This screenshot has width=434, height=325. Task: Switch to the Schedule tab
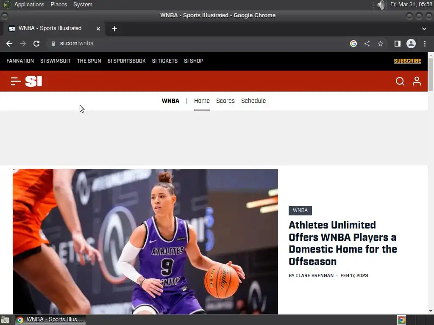click(x=253, y=101)
